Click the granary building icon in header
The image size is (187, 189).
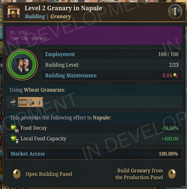(x=12, y=12)
